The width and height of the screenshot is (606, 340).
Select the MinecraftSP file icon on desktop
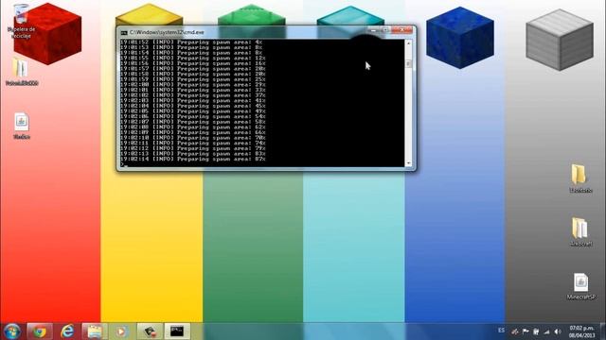580,286
